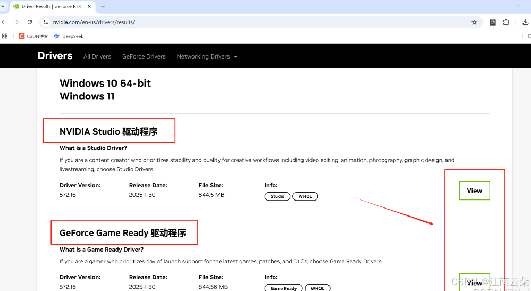Expand the Networking Drivers dropdown
Image resolution: width=531 pixels, height=291 pixels.
pos(207,56)
